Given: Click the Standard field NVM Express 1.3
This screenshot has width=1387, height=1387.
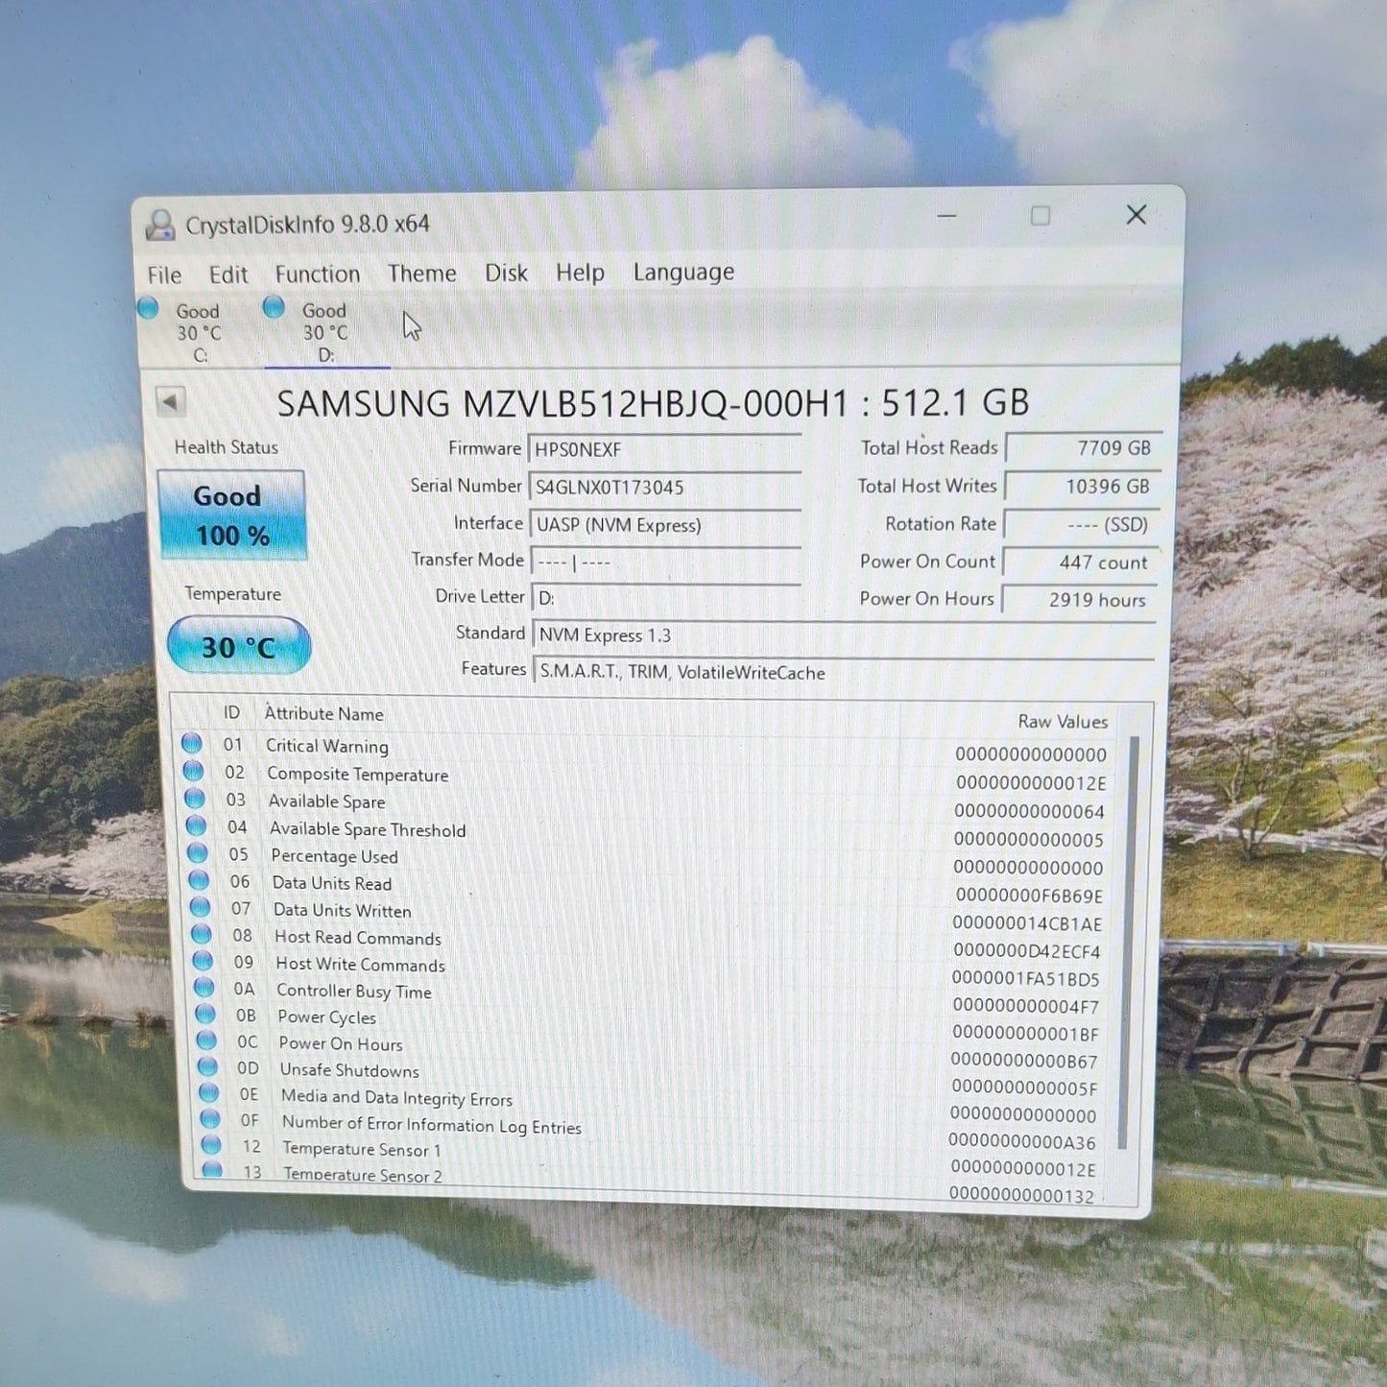Looking at the screenshot, I should [843, 635].
